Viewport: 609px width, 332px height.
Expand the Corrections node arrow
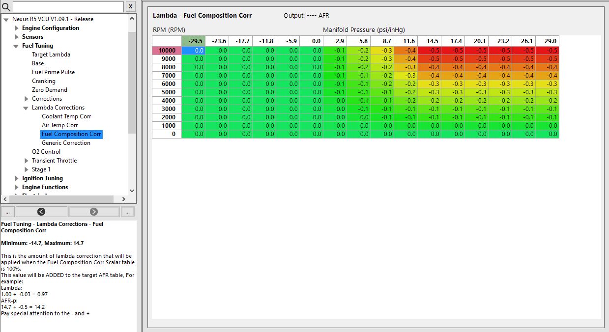coord(26,99)
